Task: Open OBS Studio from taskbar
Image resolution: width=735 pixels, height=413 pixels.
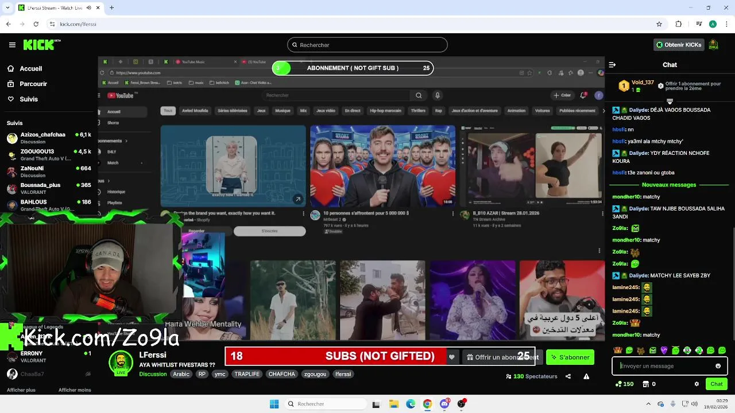Action: [x=462, y=404]
